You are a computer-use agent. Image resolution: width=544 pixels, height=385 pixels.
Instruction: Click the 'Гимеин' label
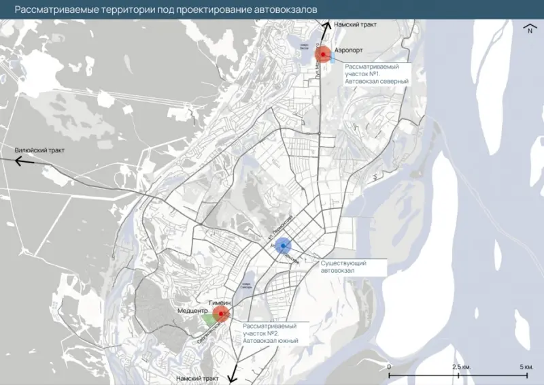(220, 303)
